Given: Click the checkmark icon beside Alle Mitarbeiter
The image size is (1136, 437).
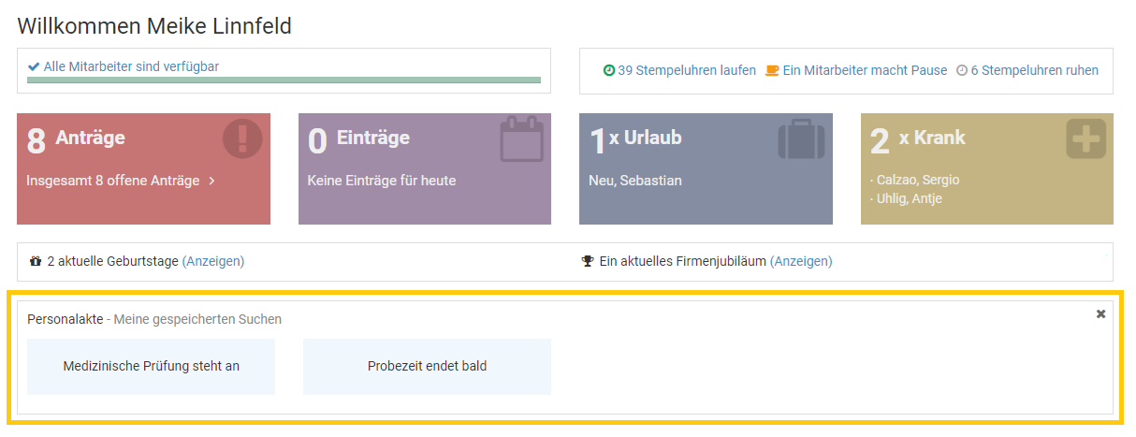Looking at the screenshot, I should [x=34, y=66].
